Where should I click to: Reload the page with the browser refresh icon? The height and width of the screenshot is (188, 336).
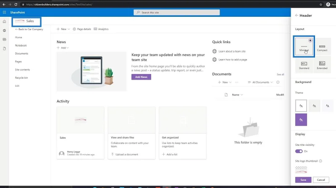click(x=16, y=5)
